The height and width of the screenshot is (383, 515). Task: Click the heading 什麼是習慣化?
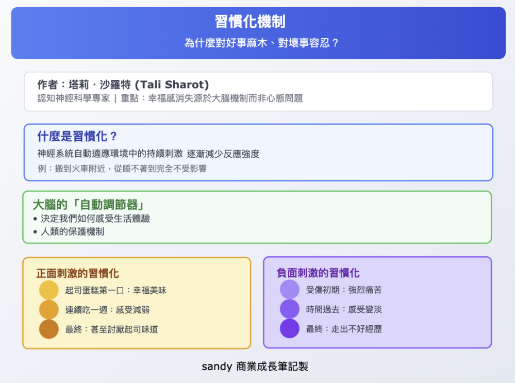click(x=77, y=136)
